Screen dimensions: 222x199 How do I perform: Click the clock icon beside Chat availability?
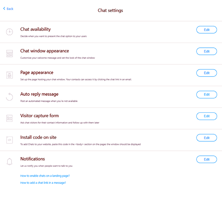(x=10, y=32)
